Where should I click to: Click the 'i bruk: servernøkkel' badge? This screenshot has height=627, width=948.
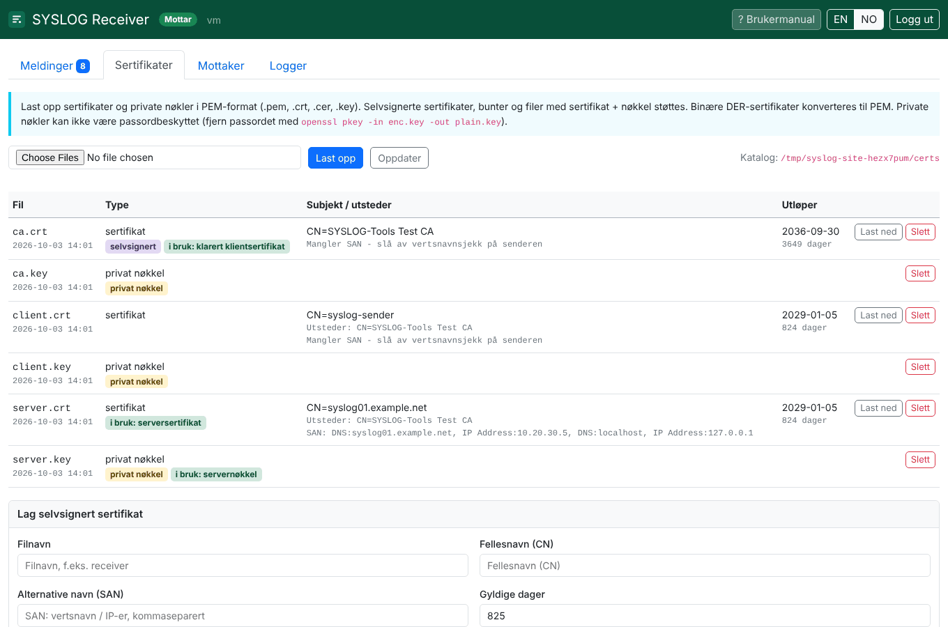point(216,474)
